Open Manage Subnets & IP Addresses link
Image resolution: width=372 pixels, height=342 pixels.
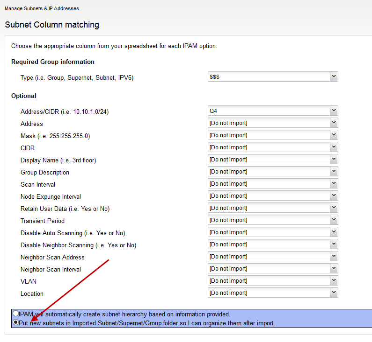click(42, 8)
